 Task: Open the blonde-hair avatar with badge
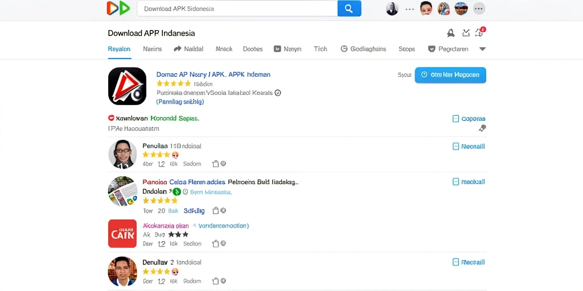pyautogui.click(x=444, y=9)
